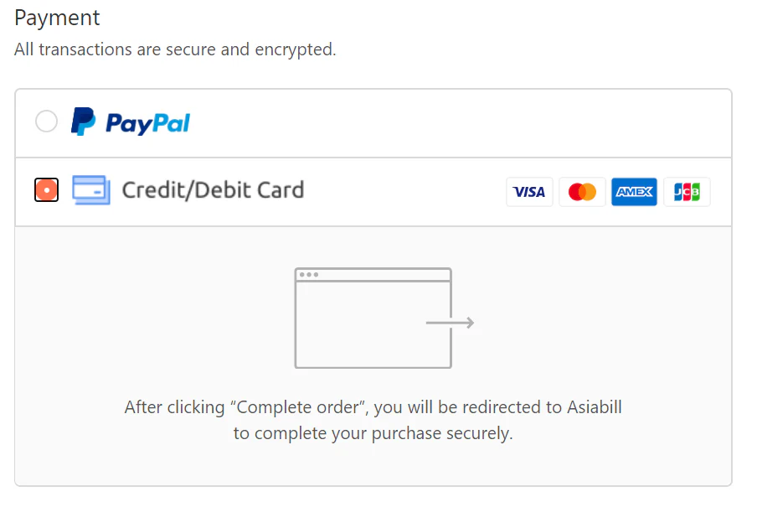Choose the Credit/Debit Card radio option
Image resolution: width=757 pixels, height=507 pixels.
46,190
